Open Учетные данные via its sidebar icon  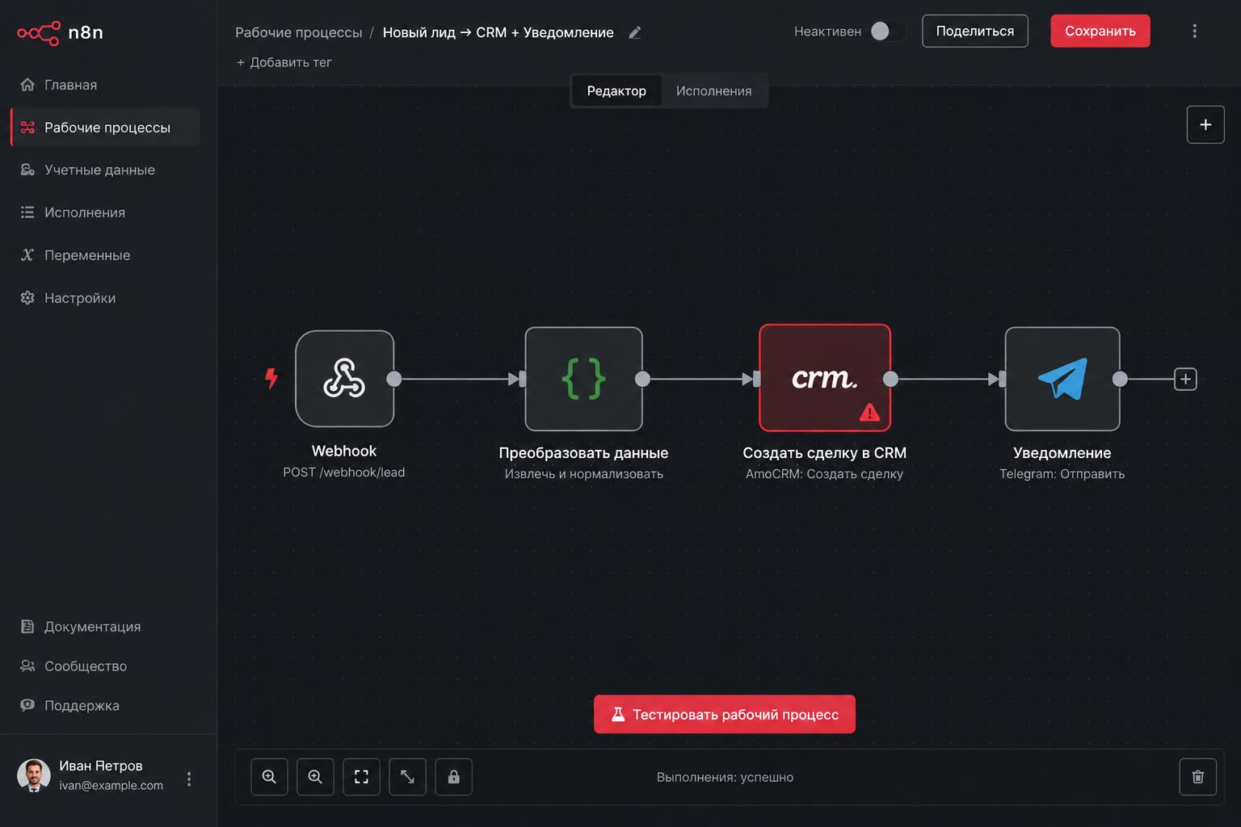click(x=27, y=170)
